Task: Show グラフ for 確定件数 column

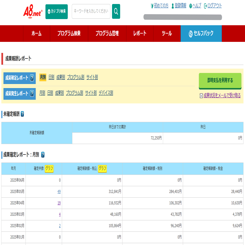Action: point(49,169)
